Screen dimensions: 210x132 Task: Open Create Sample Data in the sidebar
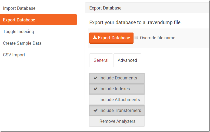click(x=22, y=43)
